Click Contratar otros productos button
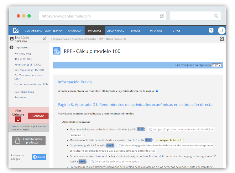235x173 pixels. [x=29, y=140]
